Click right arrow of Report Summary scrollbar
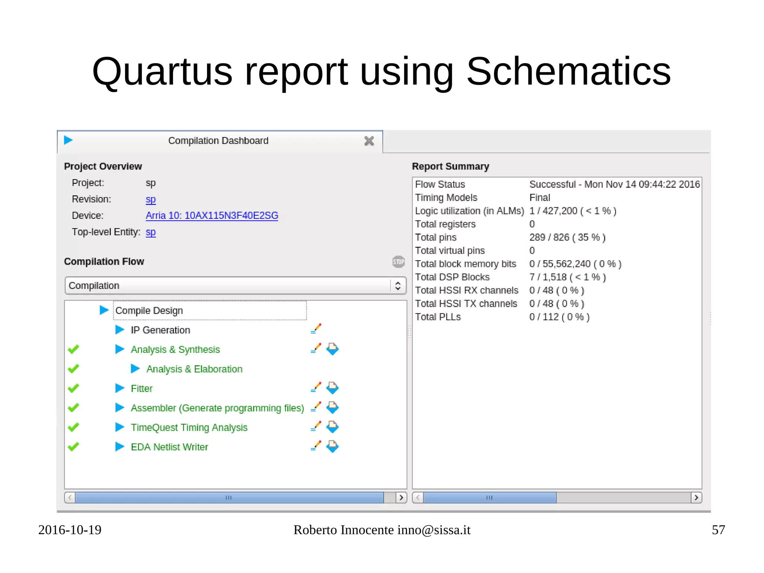 [x=696, y=497]
